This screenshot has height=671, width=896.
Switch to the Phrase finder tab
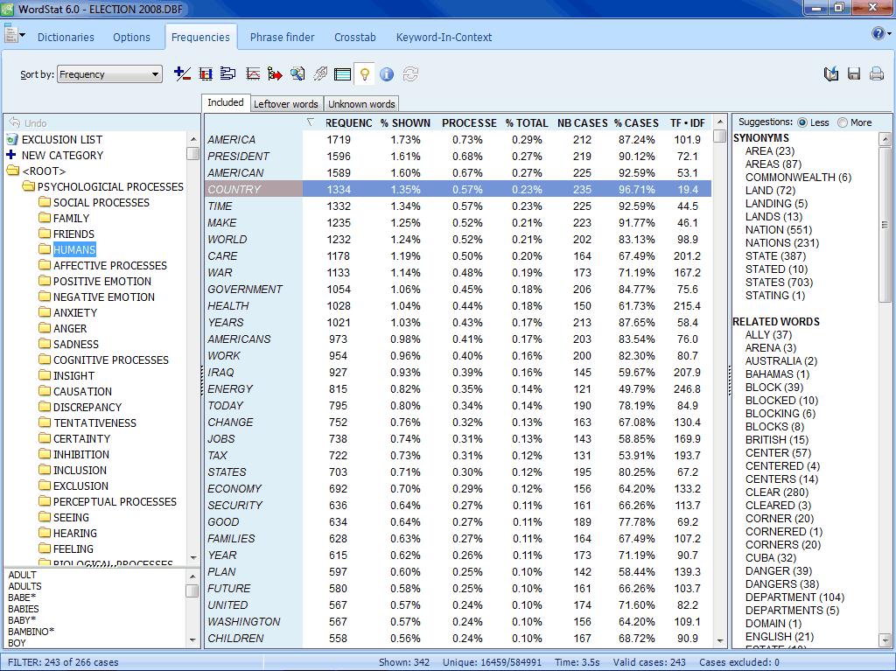282,38
